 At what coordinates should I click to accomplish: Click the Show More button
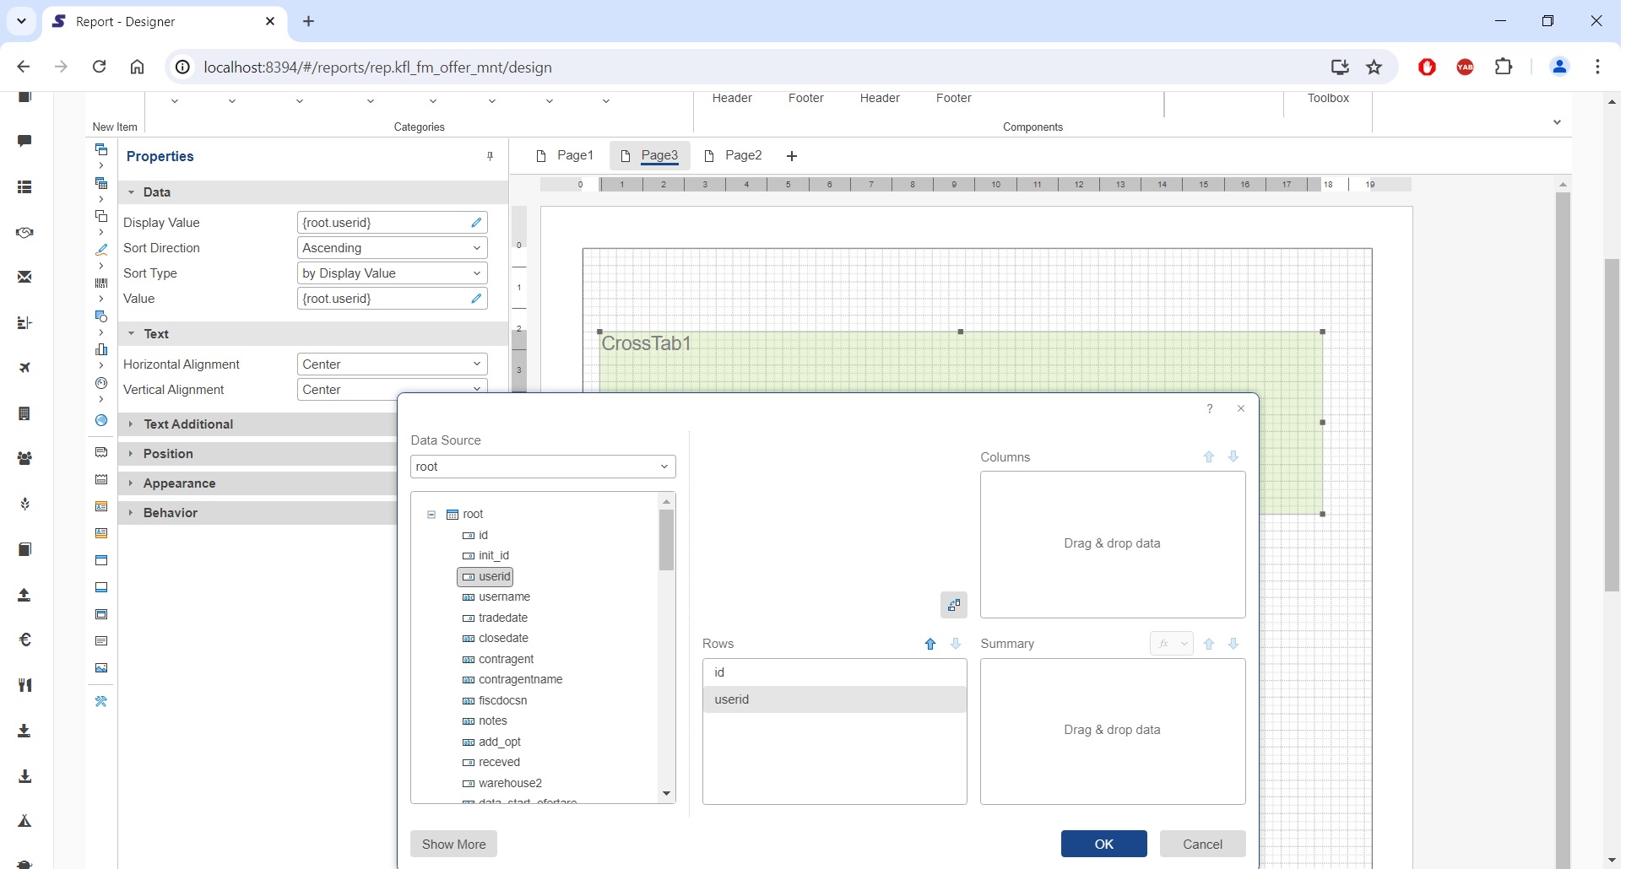pos(453,844)
